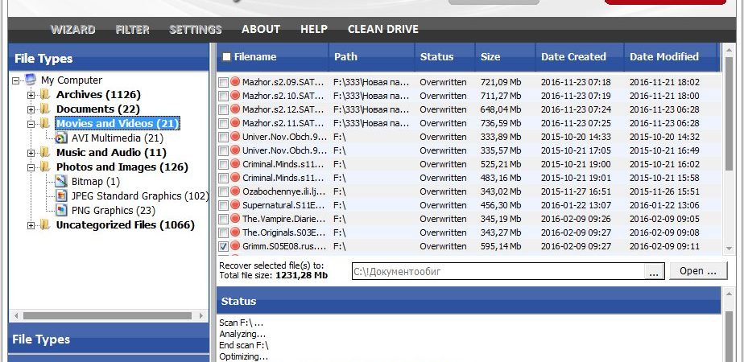Tick the Supernatural.S11E file checkbox
The image size is (744, 362).
(223, 205)
